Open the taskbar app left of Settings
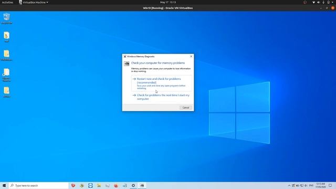Viewport: 336px width, 189px height. (125, 185)
